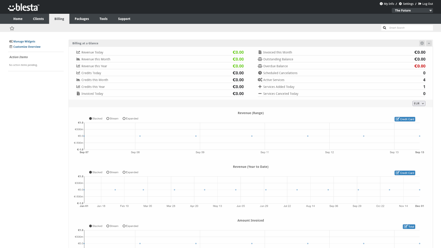Image resolution: width=441 pixels, height=248 pixels.
Task: Click the Log Out icon
Action: click(x=420, y=4)
